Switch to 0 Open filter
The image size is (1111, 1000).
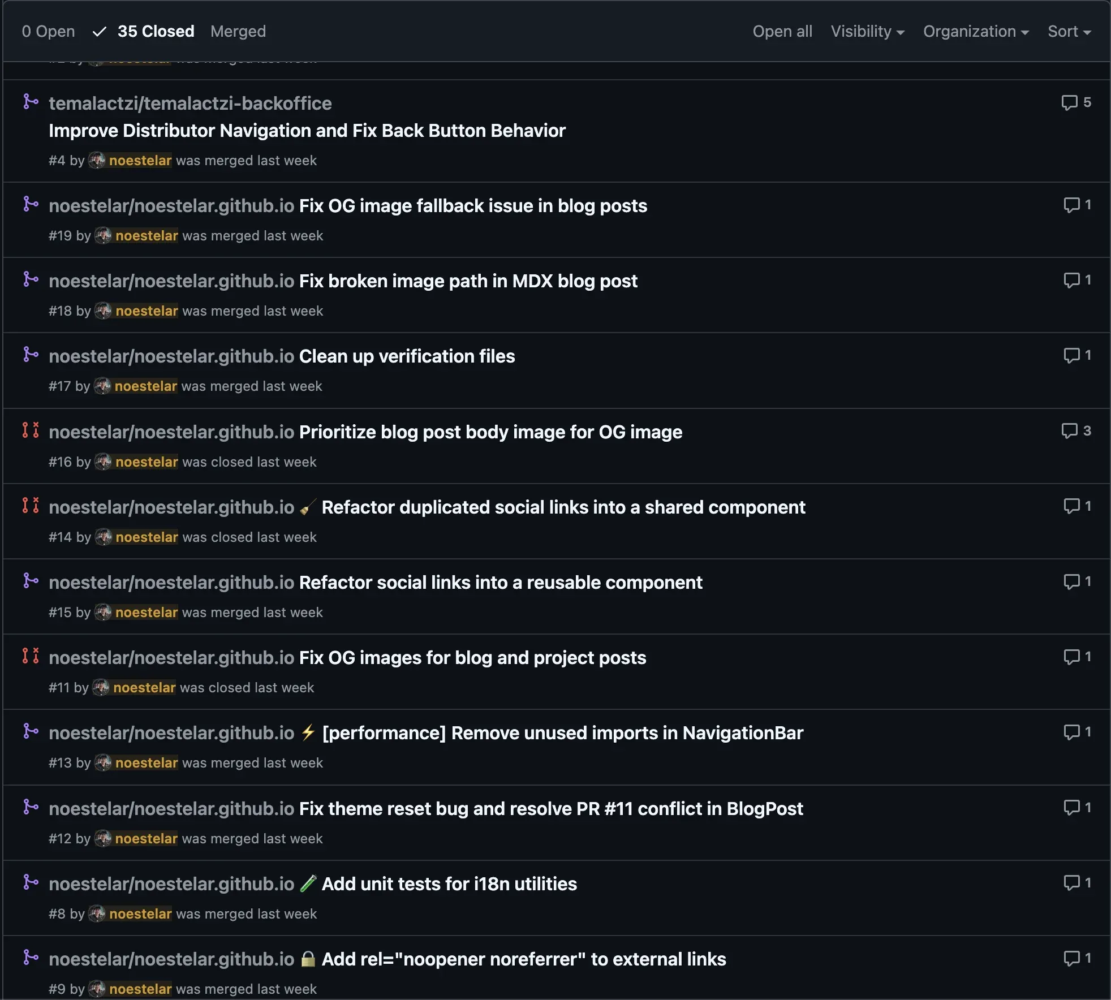point(48,31)
